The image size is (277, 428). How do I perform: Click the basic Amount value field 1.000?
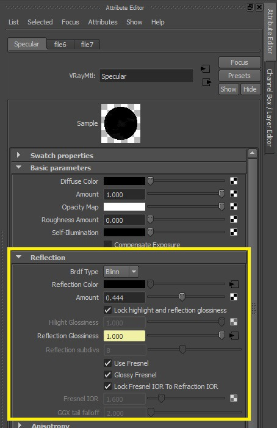tap(124, 194)
